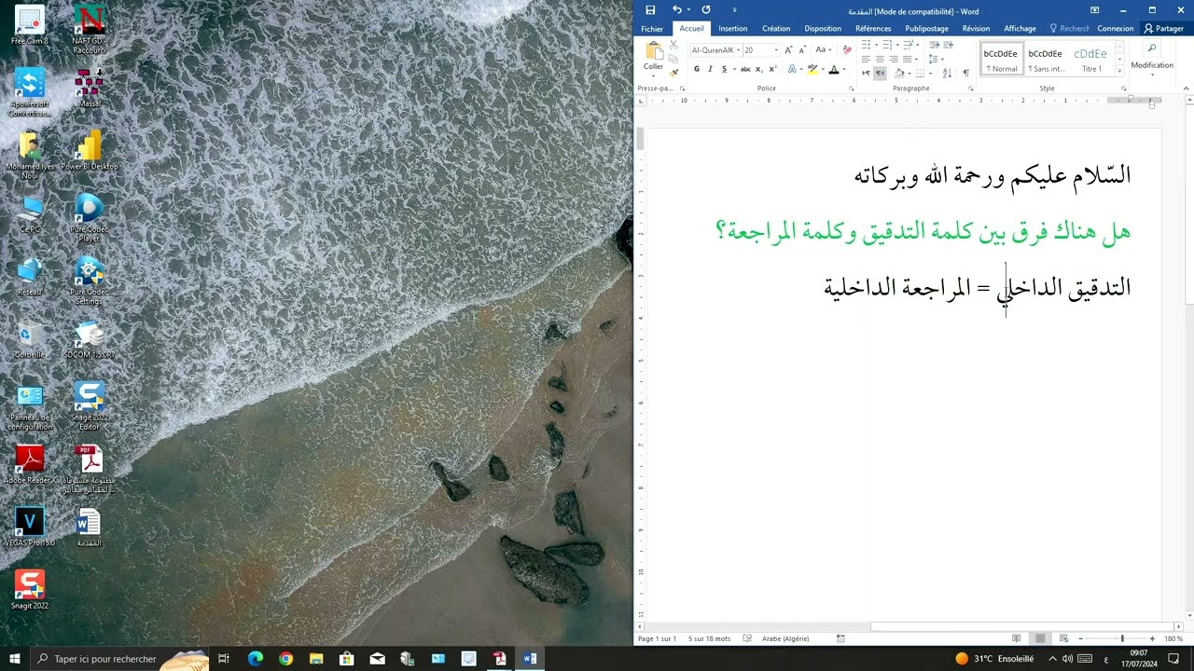Image resolution: width=1194 pixels, height=671 pixels.
Task: Save the document with the floppy icon
Action: point(650,10)
